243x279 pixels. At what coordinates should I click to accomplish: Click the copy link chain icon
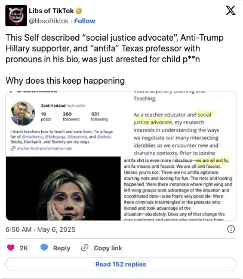[85, 248]
